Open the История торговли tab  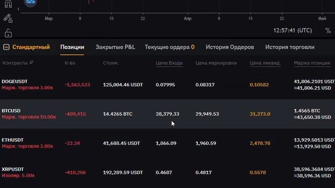click(x=289, y=47)
